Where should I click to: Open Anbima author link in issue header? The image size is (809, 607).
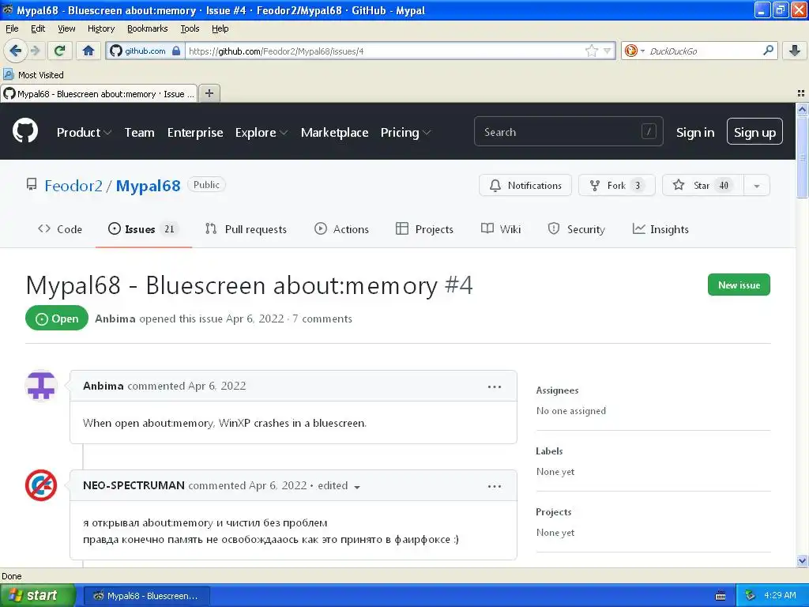[115, 319]
